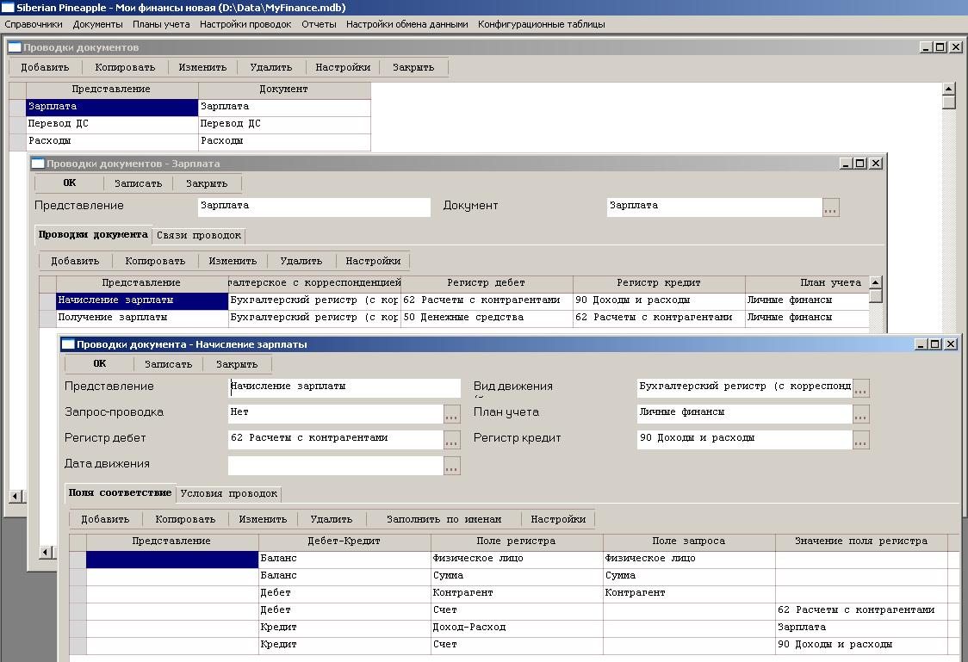Click Изменить in Поля соответствие toolbar
This screenshot has height=662, width=968.
[263, 519]
